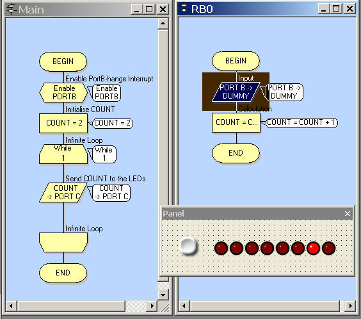
Task: Click the Main window scroll right arrow
Action: (152, 306)
